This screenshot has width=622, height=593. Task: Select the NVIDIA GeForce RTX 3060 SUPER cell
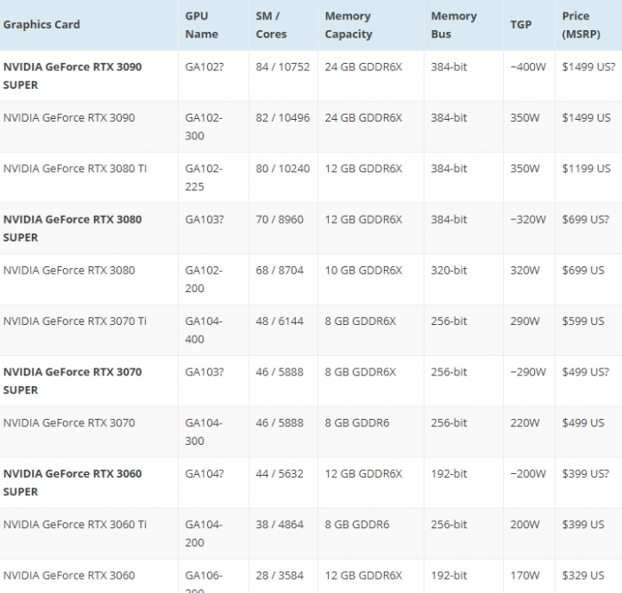(72, 482)
